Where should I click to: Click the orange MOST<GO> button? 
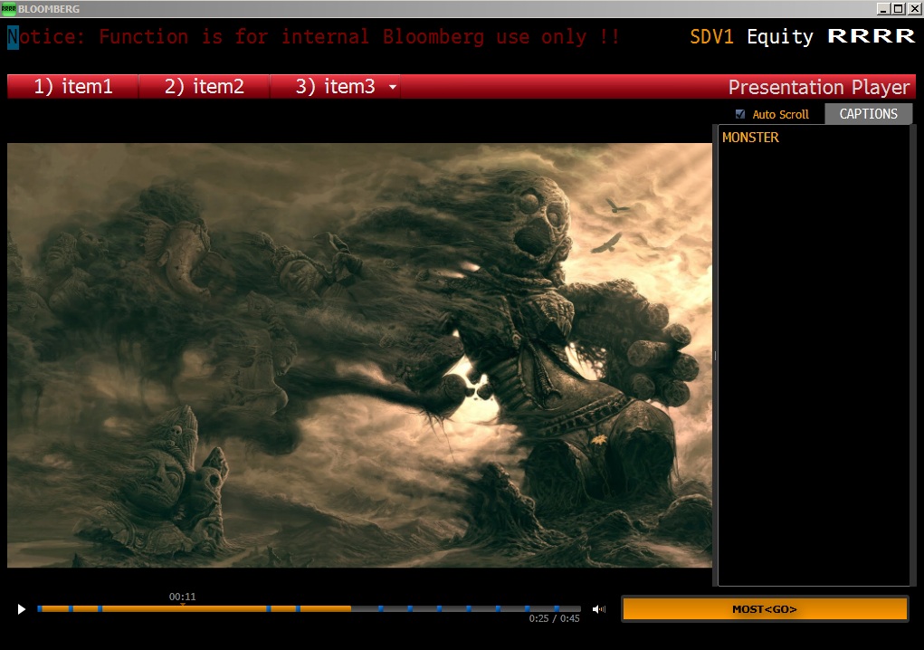[765, 609]
